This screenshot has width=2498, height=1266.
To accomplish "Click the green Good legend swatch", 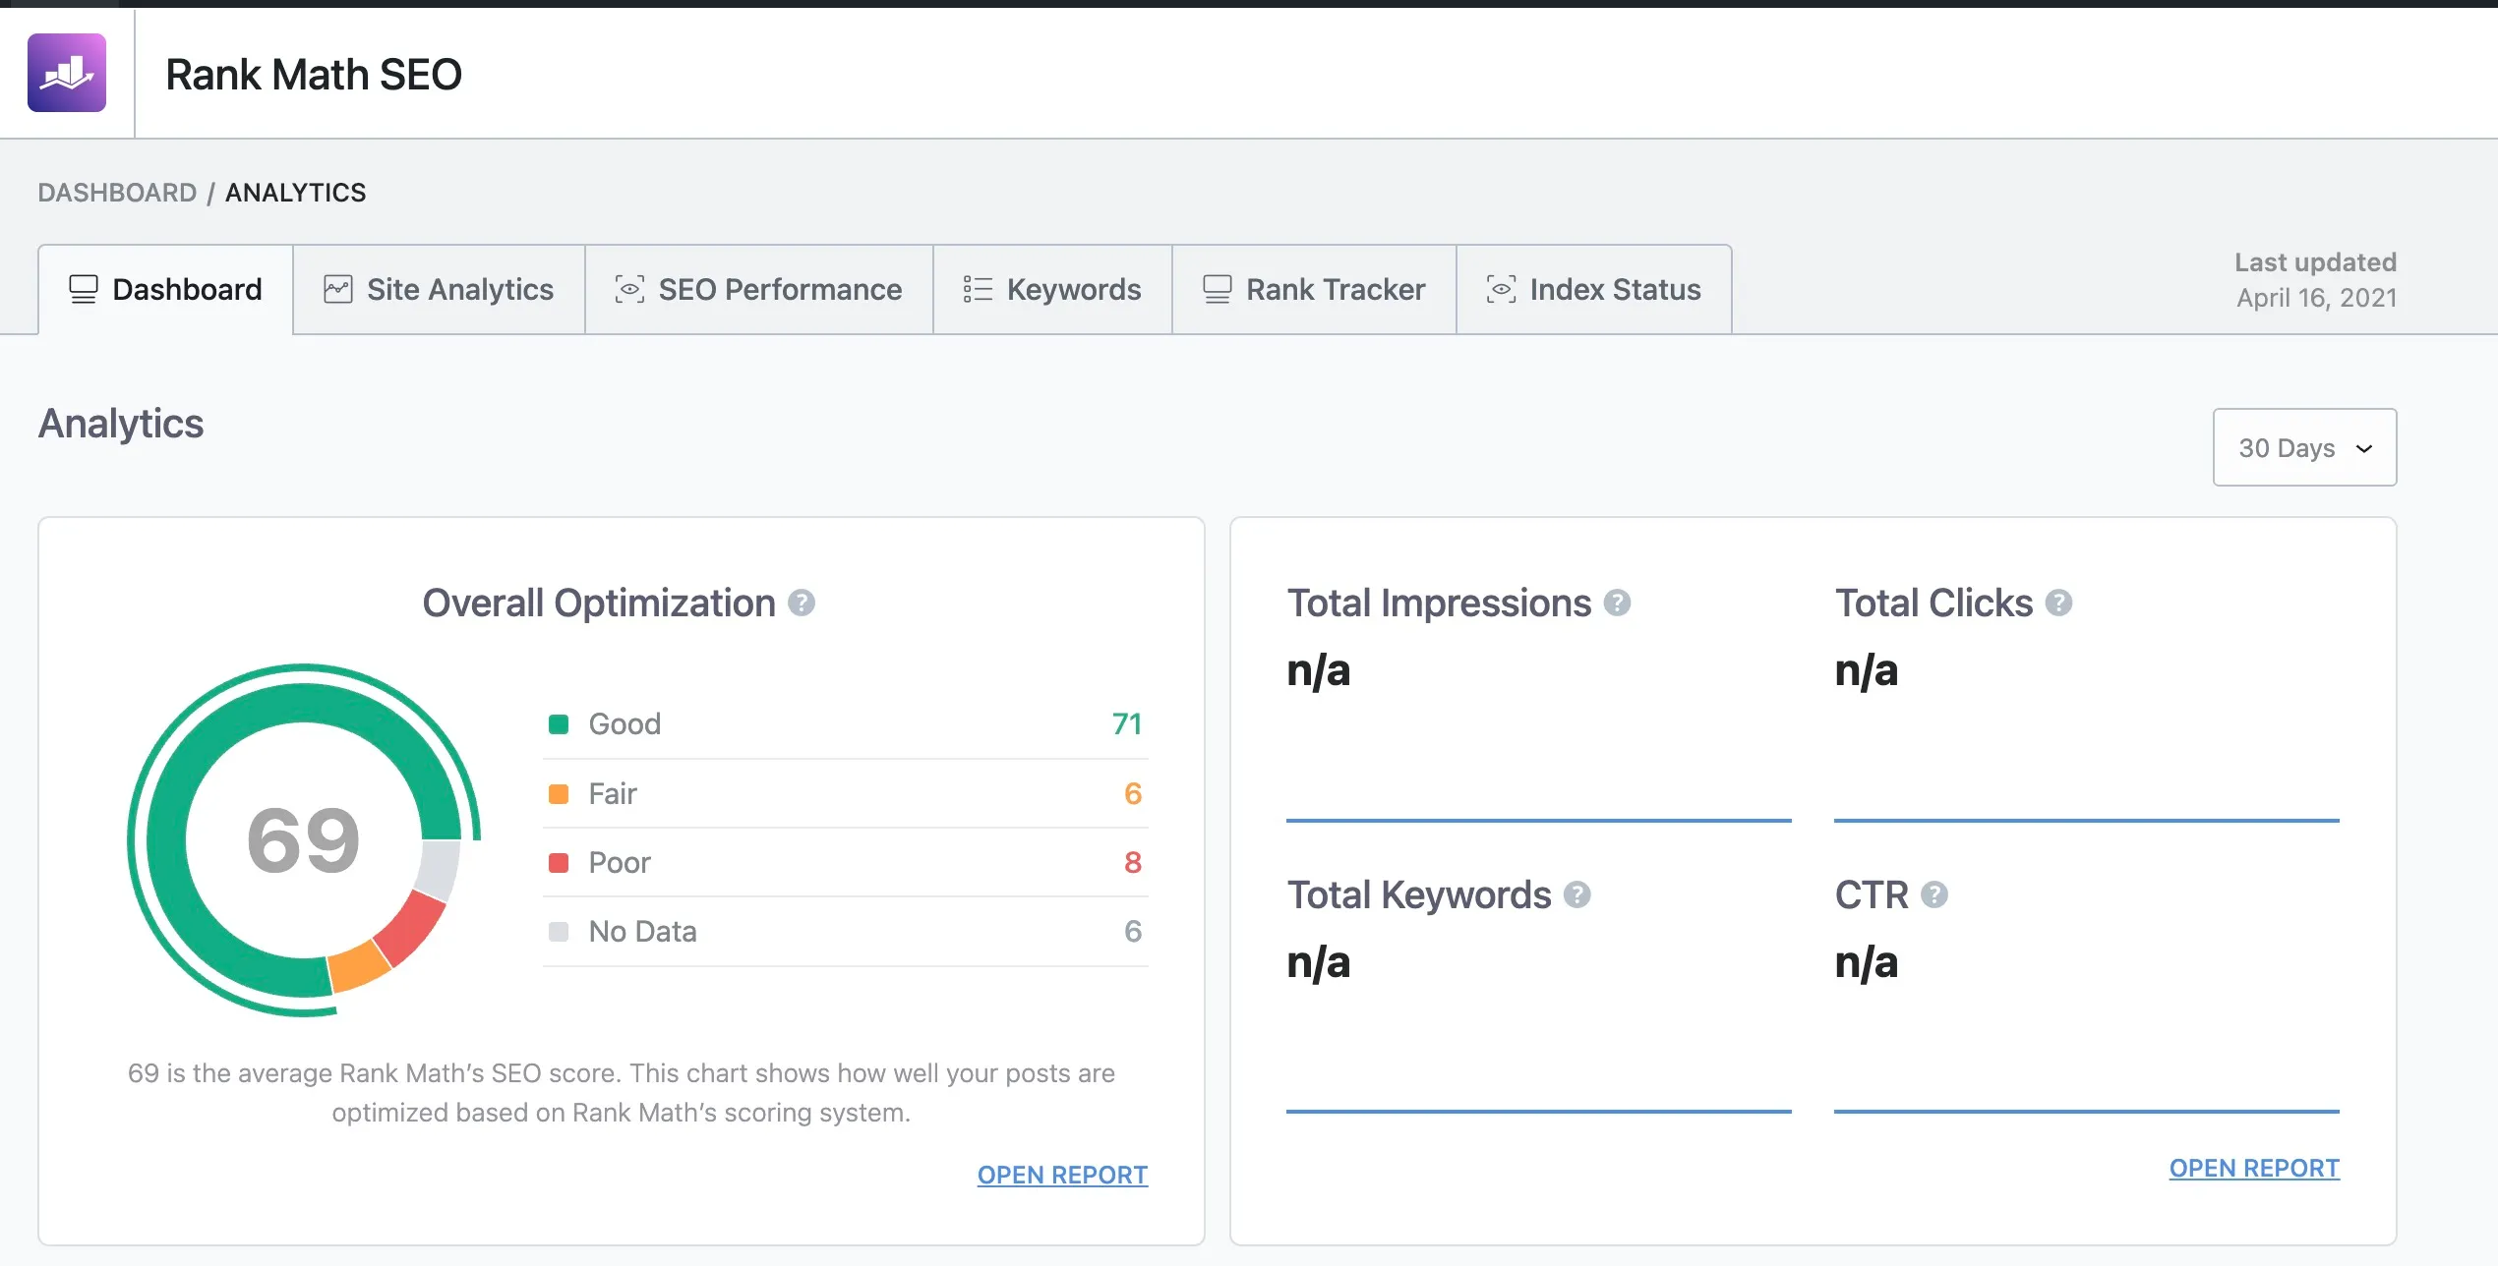I will click(x=559, y=724).
